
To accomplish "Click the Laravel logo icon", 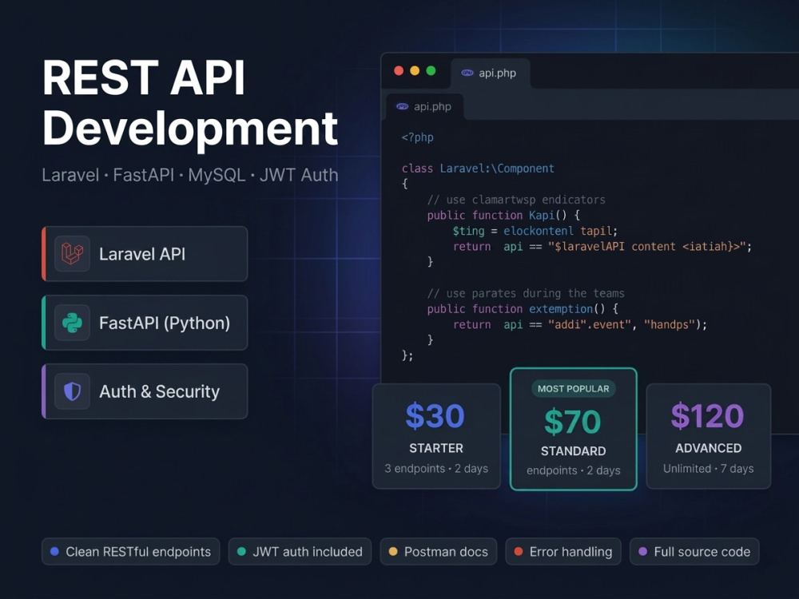I will pos(72,254).
